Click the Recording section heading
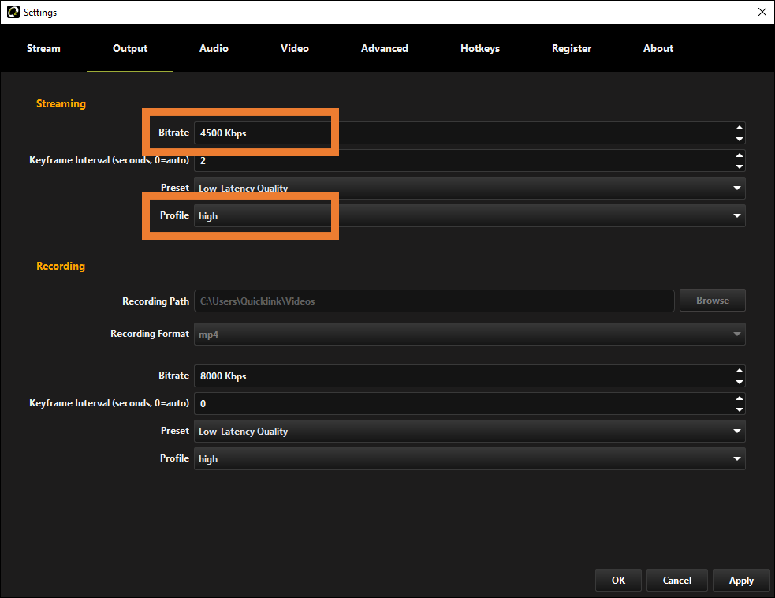 coord(60,266)
